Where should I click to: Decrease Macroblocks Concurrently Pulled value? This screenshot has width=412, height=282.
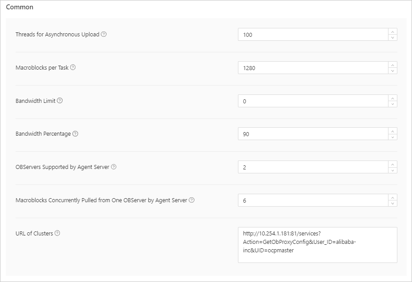pyautogui.click(x=392, y=204)
